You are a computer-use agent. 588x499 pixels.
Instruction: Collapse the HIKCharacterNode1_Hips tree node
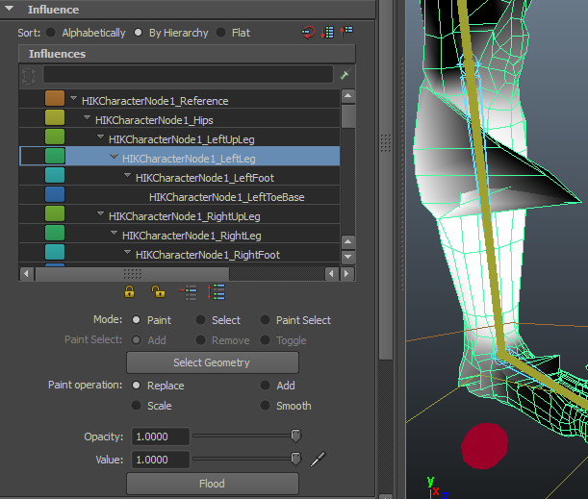[88, 119]
